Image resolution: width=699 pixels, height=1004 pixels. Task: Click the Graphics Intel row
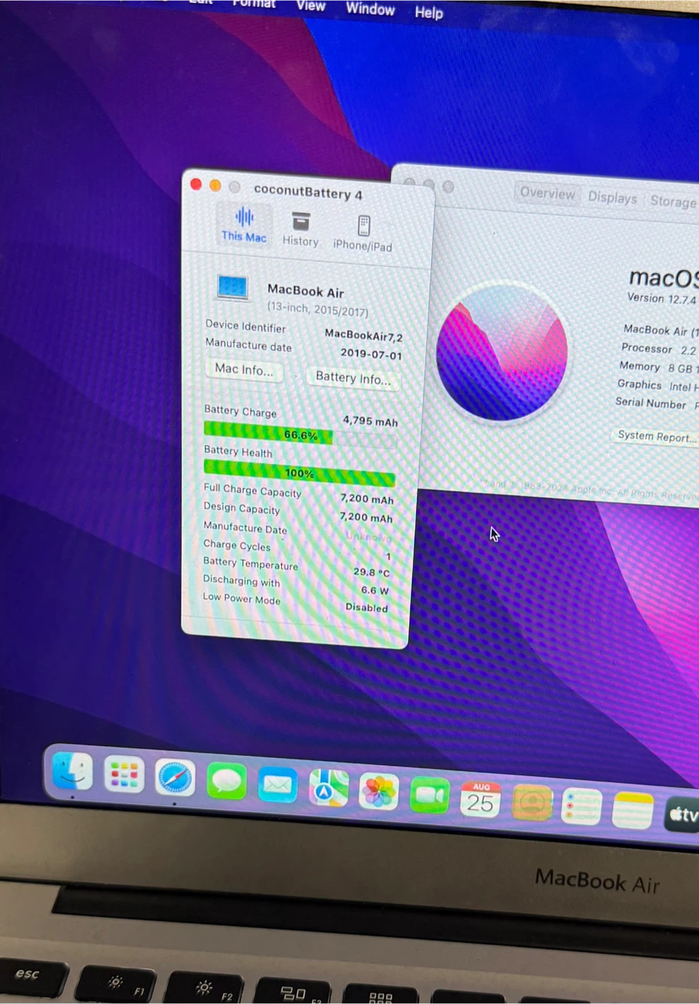coord(657,385)
